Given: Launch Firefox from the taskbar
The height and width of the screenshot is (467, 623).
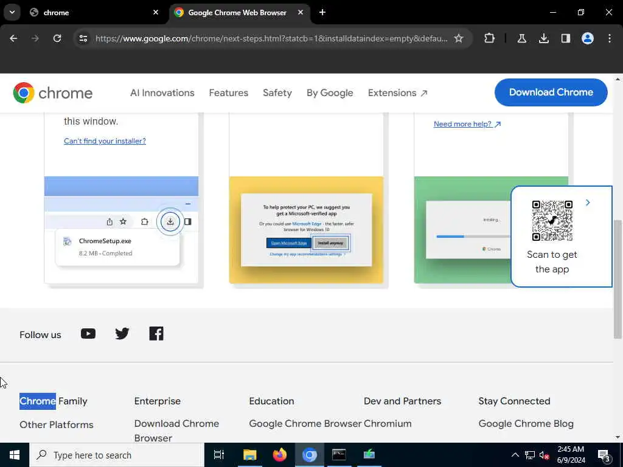Looking at the screenshot, I should coord(280,455).
